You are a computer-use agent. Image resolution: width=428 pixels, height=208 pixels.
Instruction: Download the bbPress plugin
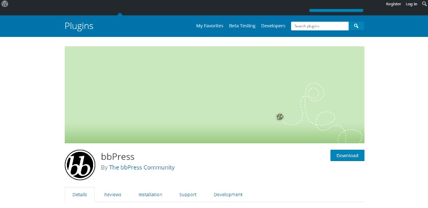[x=347, y=155]
